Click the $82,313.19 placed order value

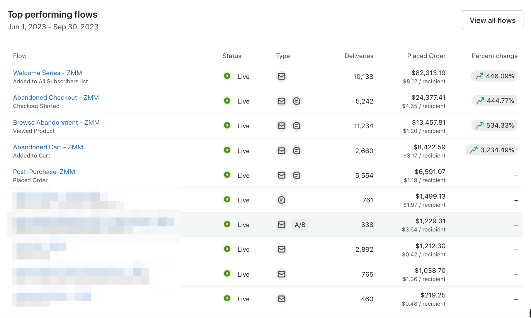428,73
